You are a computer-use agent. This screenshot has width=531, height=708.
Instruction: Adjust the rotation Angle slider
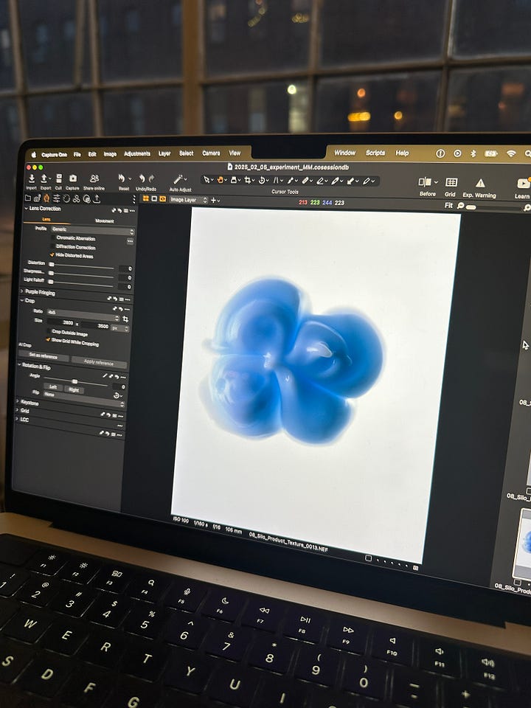point(75,381)
